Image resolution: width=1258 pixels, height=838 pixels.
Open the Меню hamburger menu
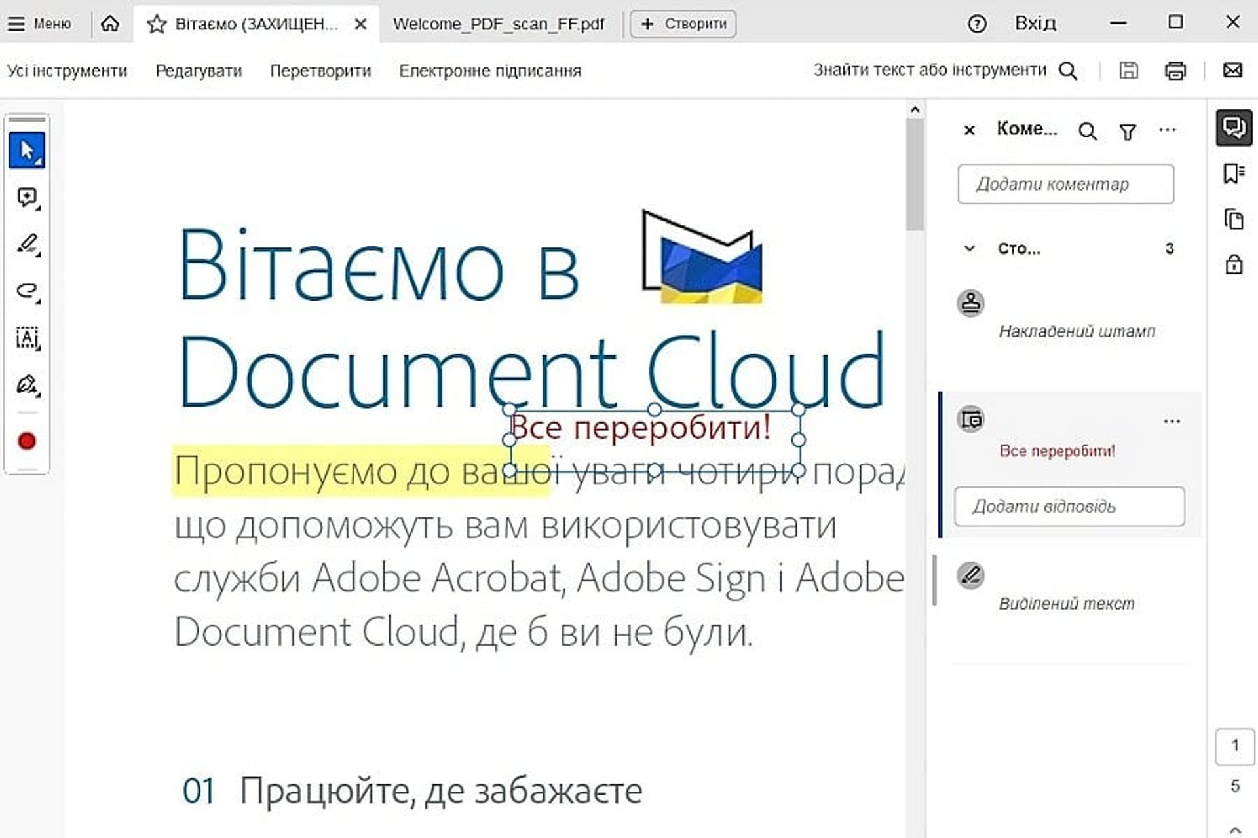tap(39, 24)
